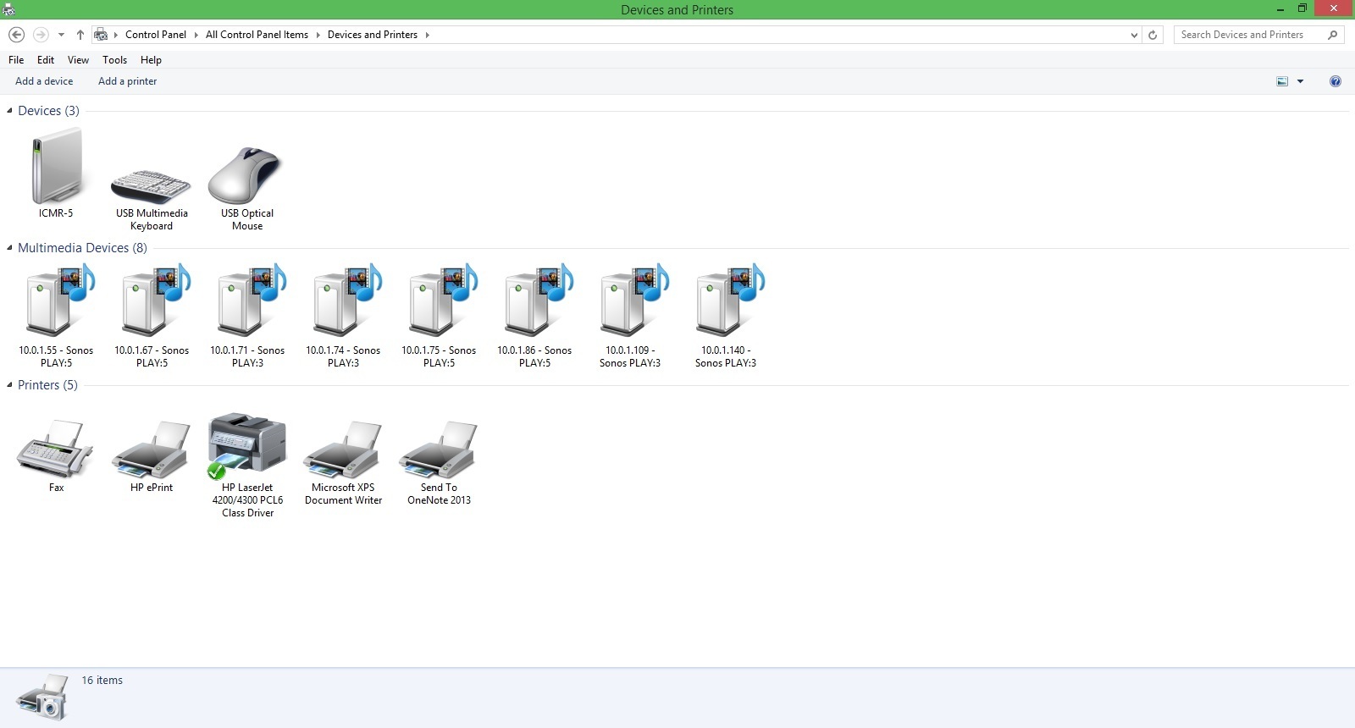The width and height of the screenshot is (1355, 728).
Task: Select HP LaserJet 4200/4300 PCL6 printer
Action: (247, 446)
